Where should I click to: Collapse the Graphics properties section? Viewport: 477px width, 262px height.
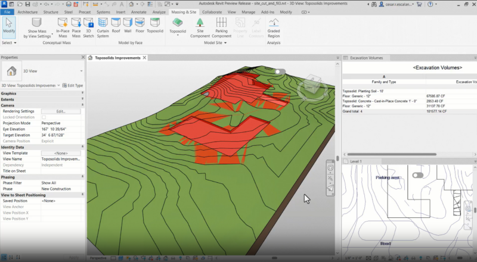82,93
